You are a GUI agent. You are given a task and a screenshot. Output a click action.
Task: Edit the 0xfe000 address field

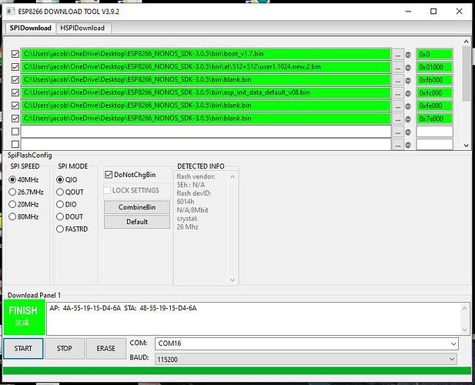[435, 105]
